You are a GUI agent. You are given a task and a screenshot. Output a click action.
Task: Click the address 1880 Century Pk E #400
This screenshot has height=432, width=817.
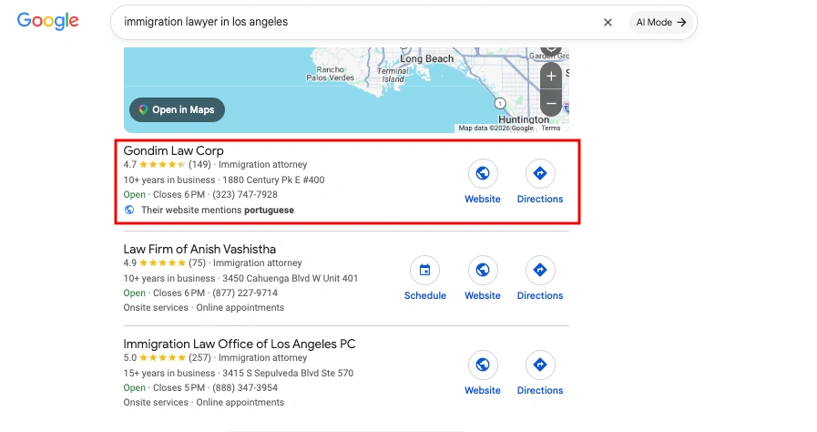pyautogui.click(x=273, y=180)
